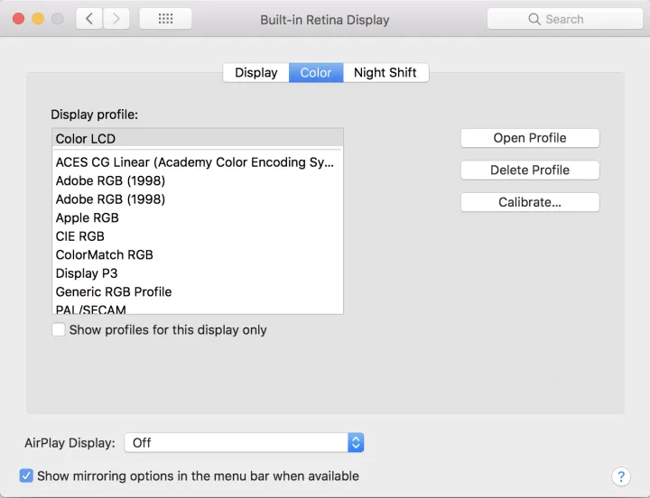The height and width of the screenshot is (498, 650).
Task: Uncheck Show mirroring options in menu bar
Action: [27, 475]
